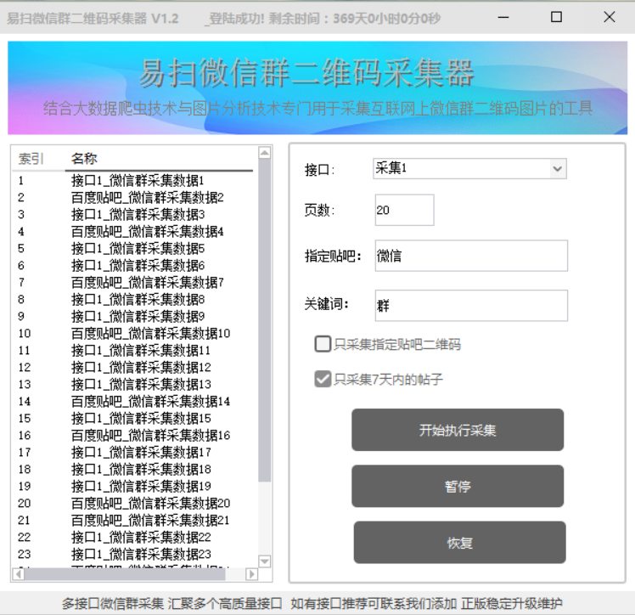
Task: Minimize the 易扫微信群二维码采集器 window
Action: [503, 17]
